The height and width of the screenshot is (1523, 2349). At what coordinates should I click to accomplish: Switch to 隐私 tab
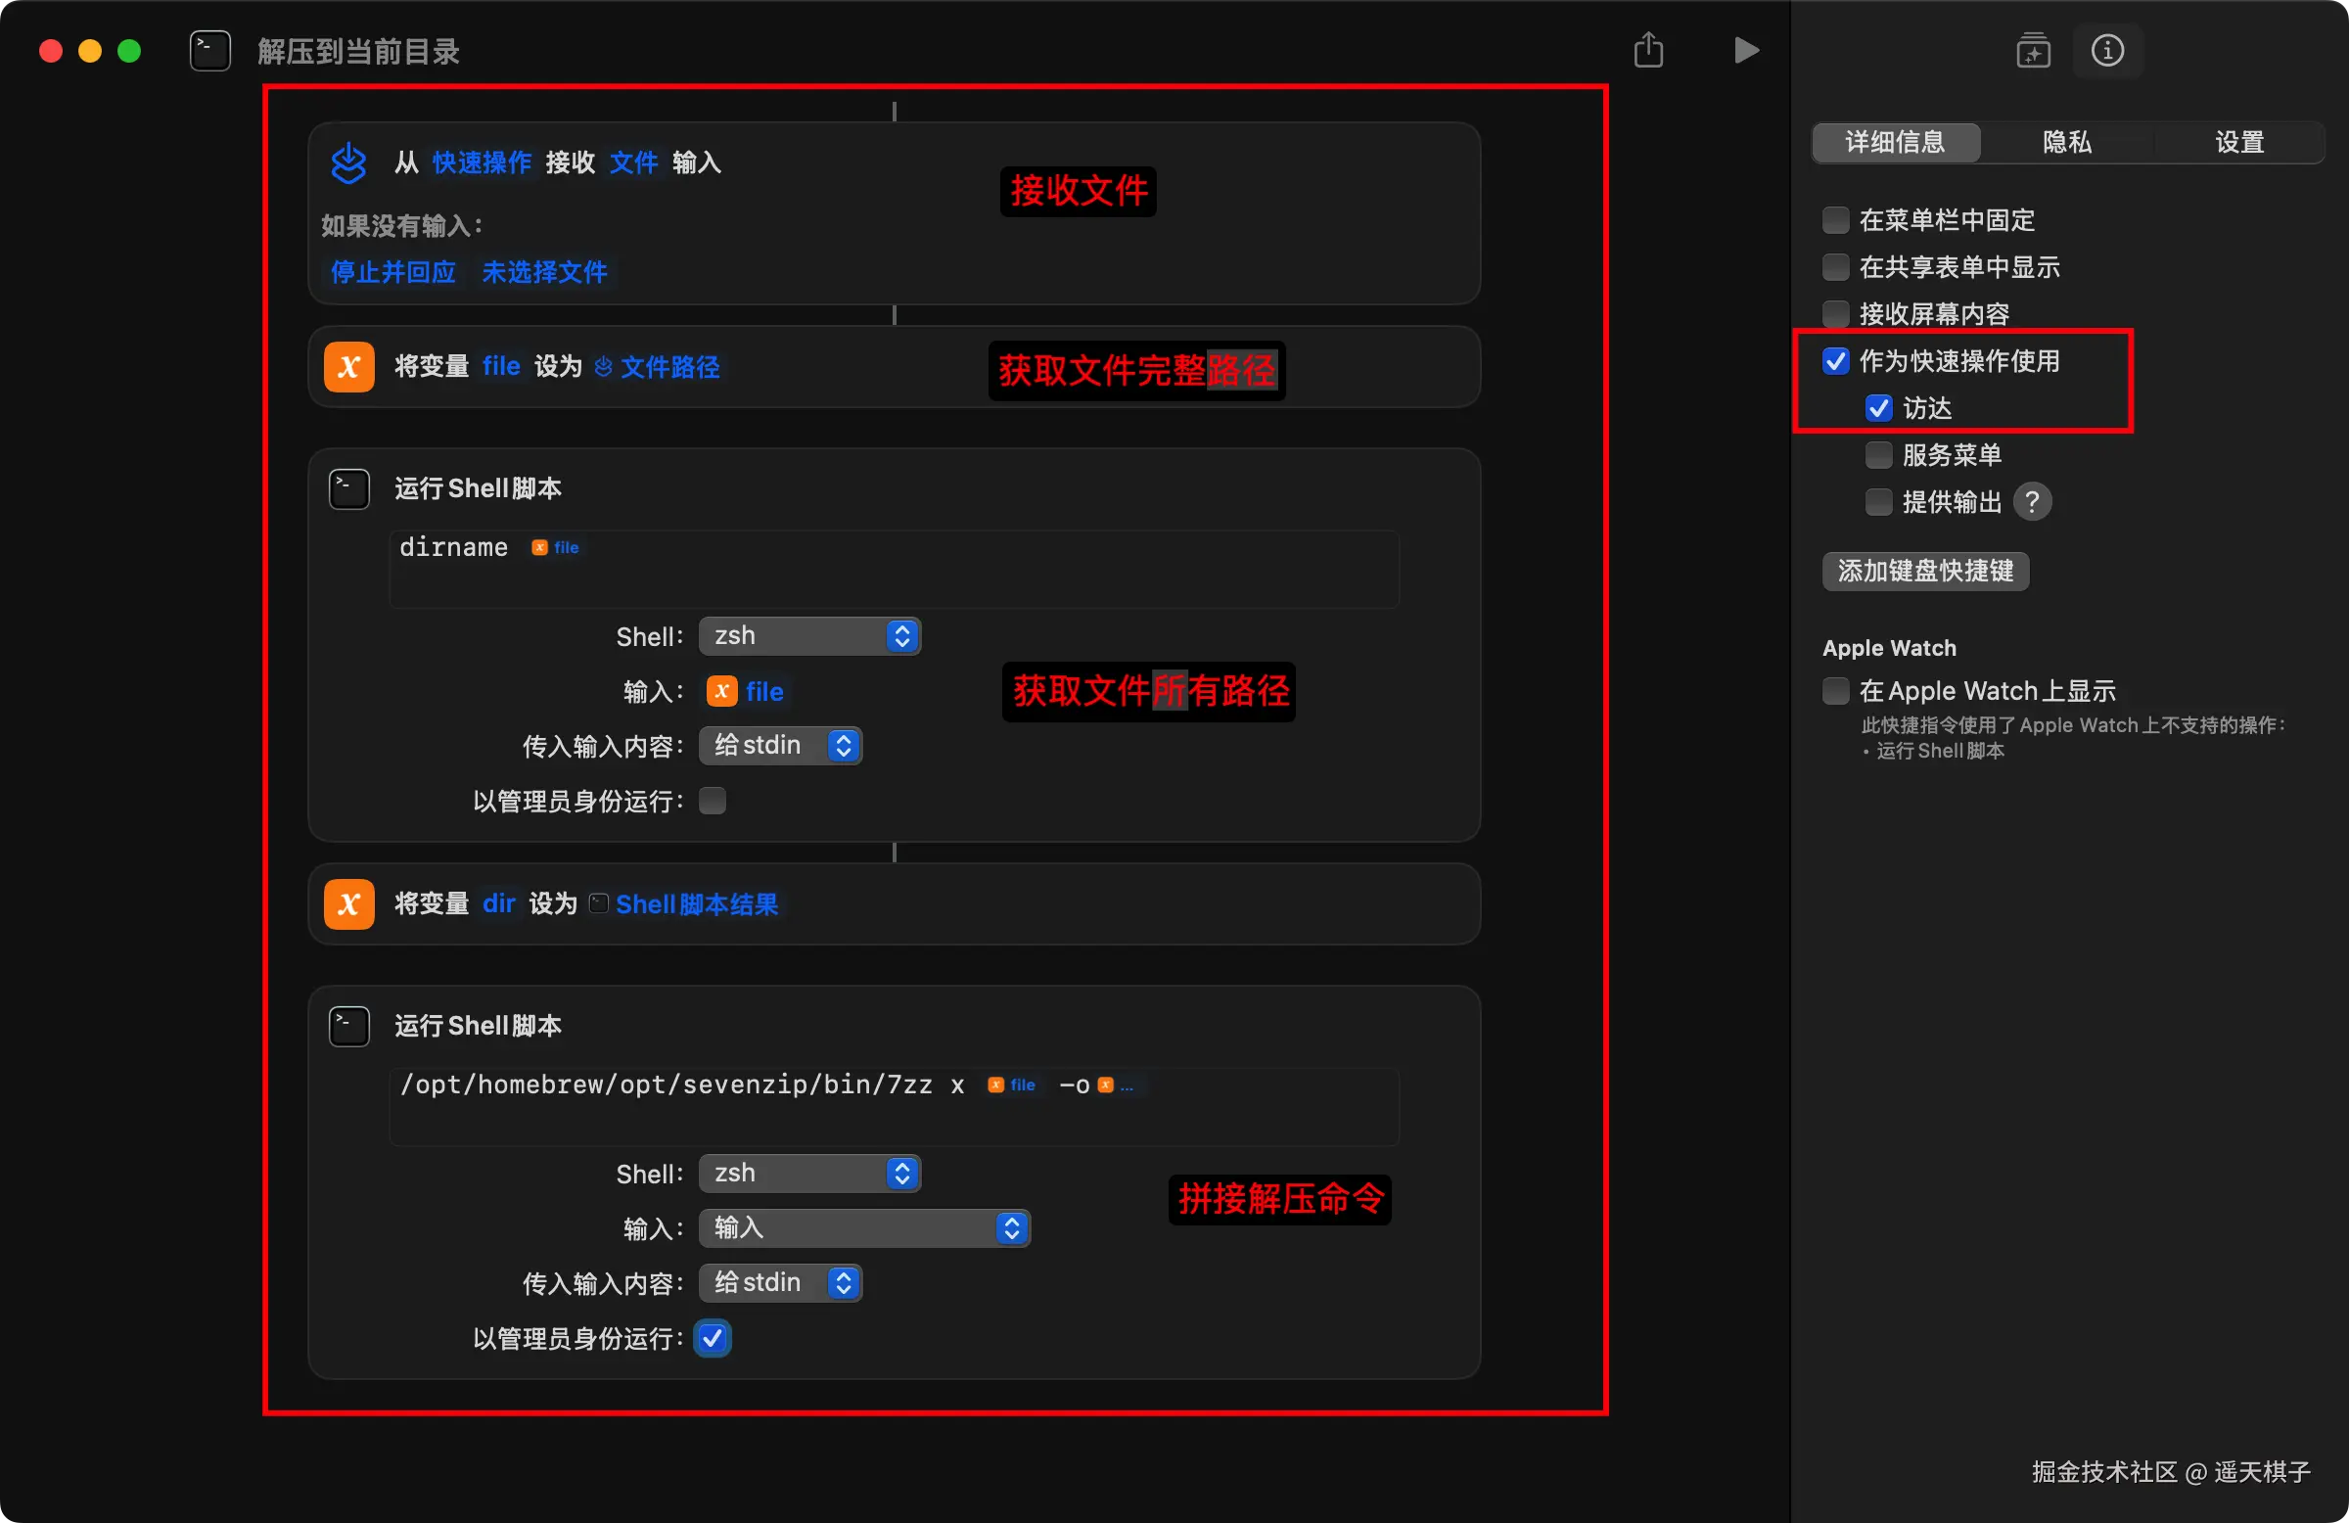pyautogui.click(x=2066, y=142)
